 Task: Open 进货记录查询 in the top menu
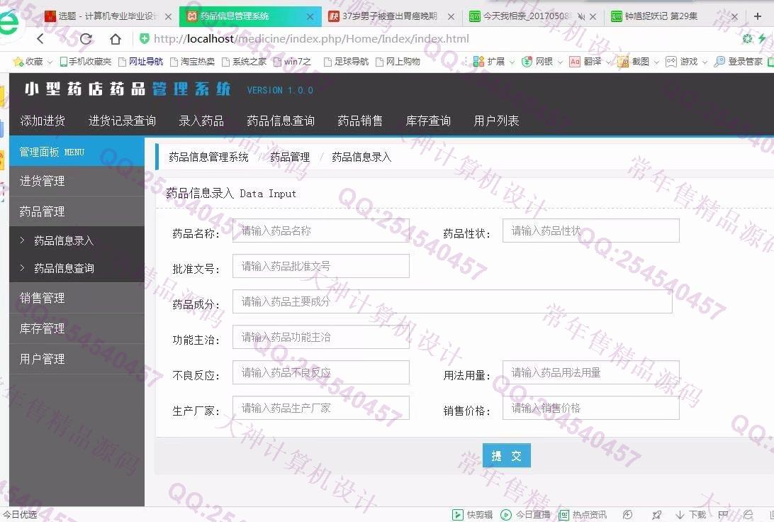click(x=122, y=121)
